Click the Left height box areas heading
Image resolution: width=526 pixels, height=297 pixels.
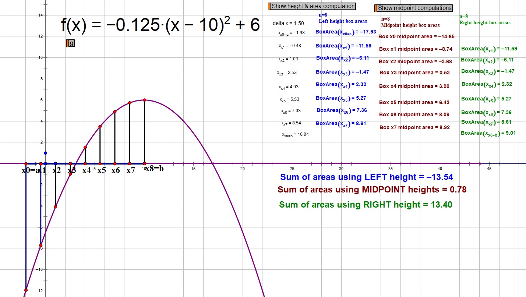(343, 21)
